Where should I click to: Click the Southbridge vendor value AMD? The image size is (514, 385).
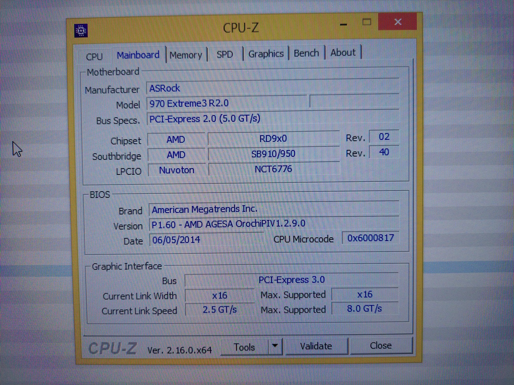point(176,155)
